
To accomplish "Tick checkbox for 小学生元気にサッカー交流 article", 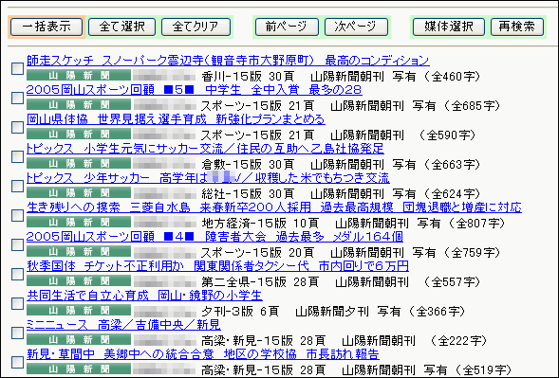I will pyautogui.click(x=17, y=156).
